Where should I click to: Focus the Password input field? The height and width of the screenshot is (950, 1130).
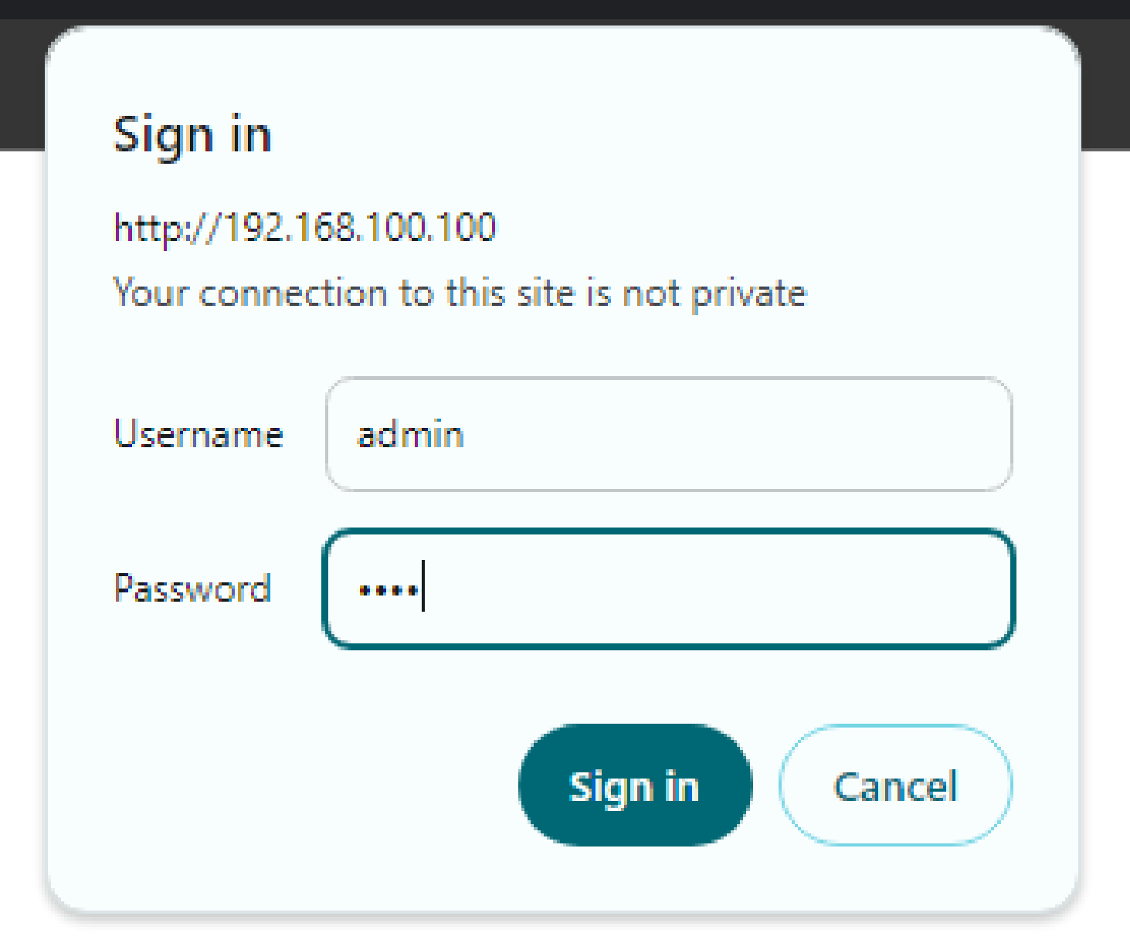(x=669, y=589)
